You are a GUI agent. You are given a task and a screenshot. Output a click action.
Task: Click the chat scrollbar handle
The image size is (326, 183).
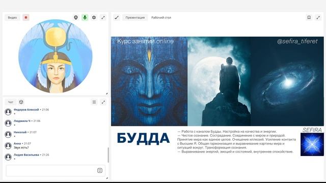point(108,155)
